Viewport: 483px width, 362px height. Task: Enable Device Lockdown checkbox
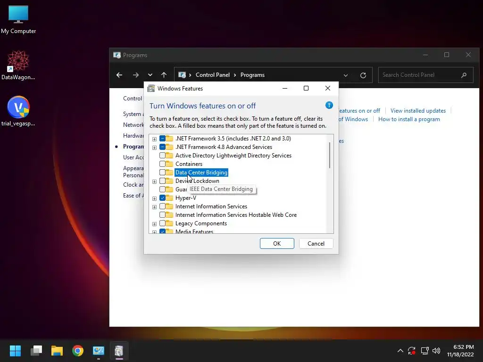coord(162,181)
